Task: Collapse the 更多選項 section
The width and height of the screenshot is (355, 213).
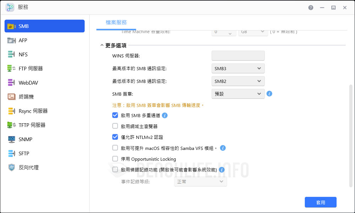Action: [x=102, y=45]
